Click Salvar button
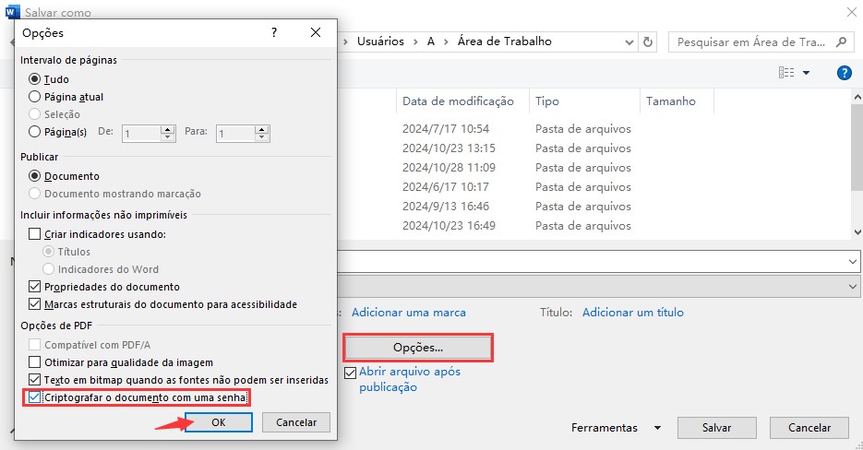 pos(716,428)
